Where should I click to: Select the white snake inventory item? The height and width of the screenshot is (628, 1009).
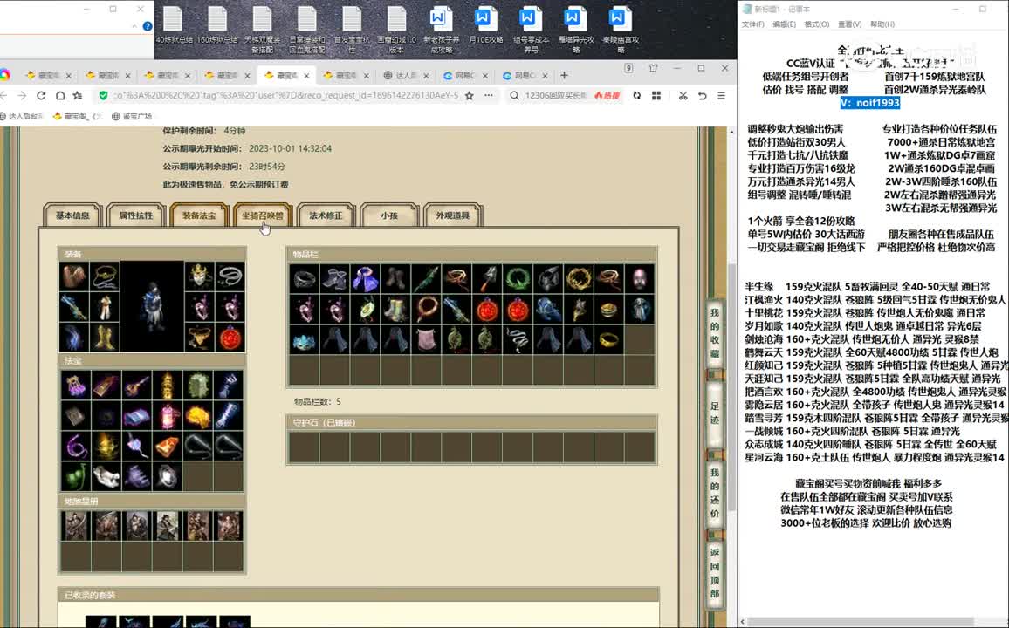[518, 339]
